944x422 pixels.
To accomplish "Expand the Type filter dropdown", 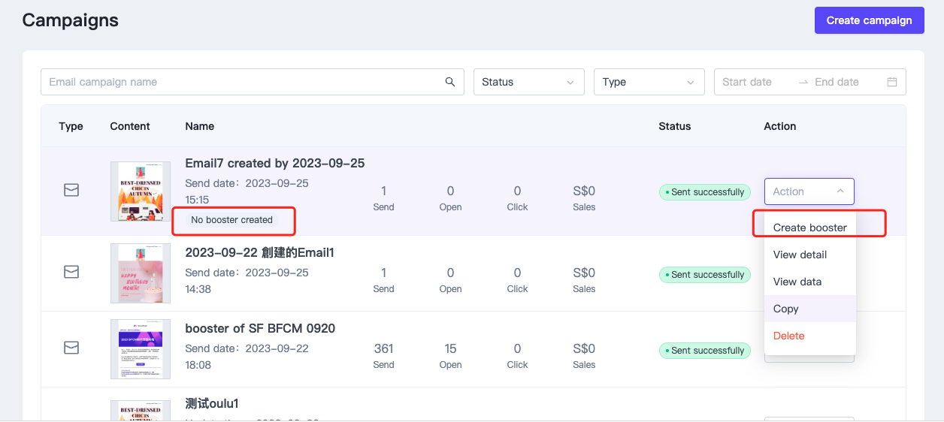I will 649,82.
